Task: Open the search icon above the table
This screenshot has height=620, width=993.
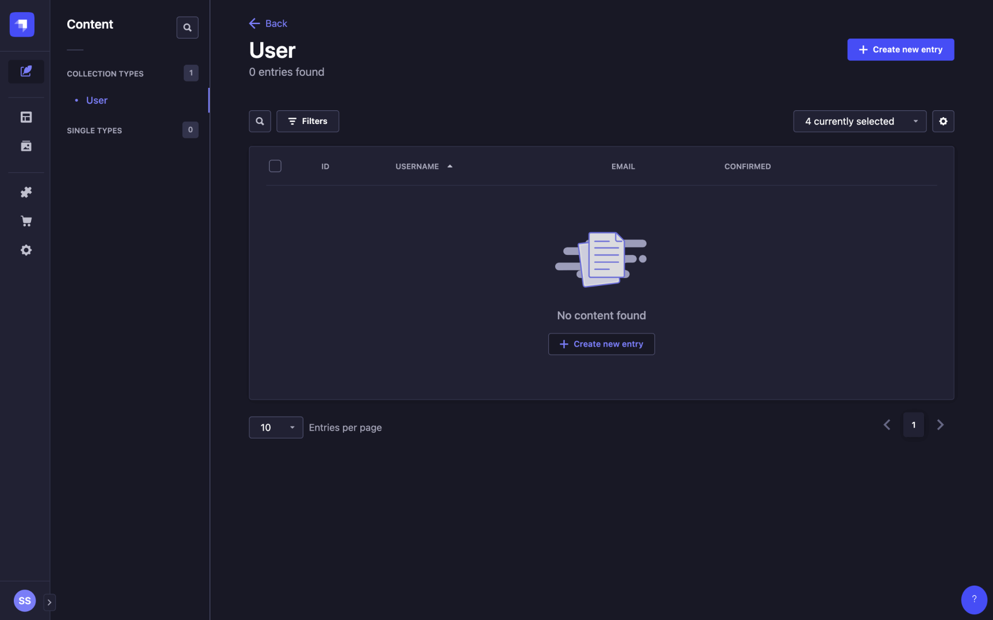Action: (x=259, y=121)
